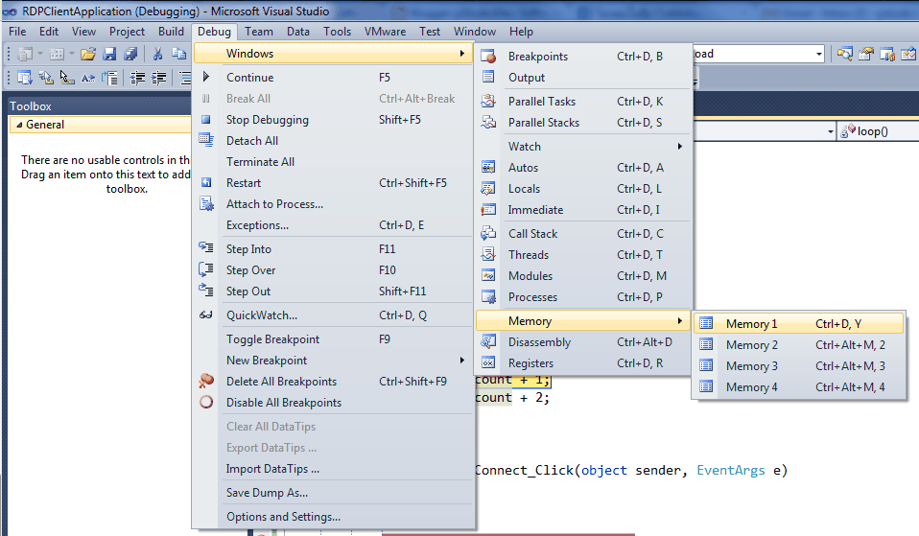The width and height of the screenshot is (919, 536).
Task: Click the Restart debugging icon
Action: (x=206, y=183)
